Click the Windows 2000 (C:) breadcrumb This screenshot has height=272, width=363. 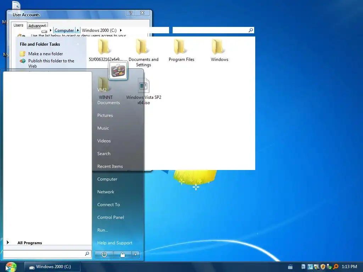tap(99, 30)
